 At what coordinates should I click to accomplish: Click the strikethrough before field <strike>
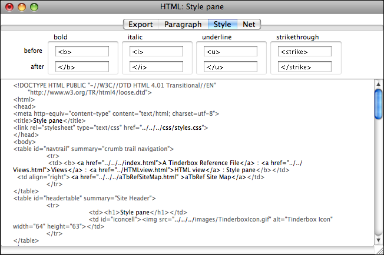304,52
